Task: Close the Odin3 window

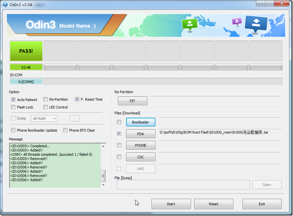Action: click(x=282, y=3)
